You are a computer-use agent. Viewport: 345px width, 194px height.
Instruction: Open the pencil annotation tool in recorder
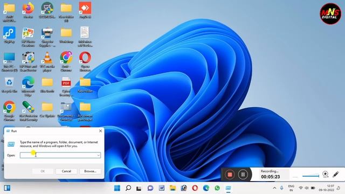(336, 174)
